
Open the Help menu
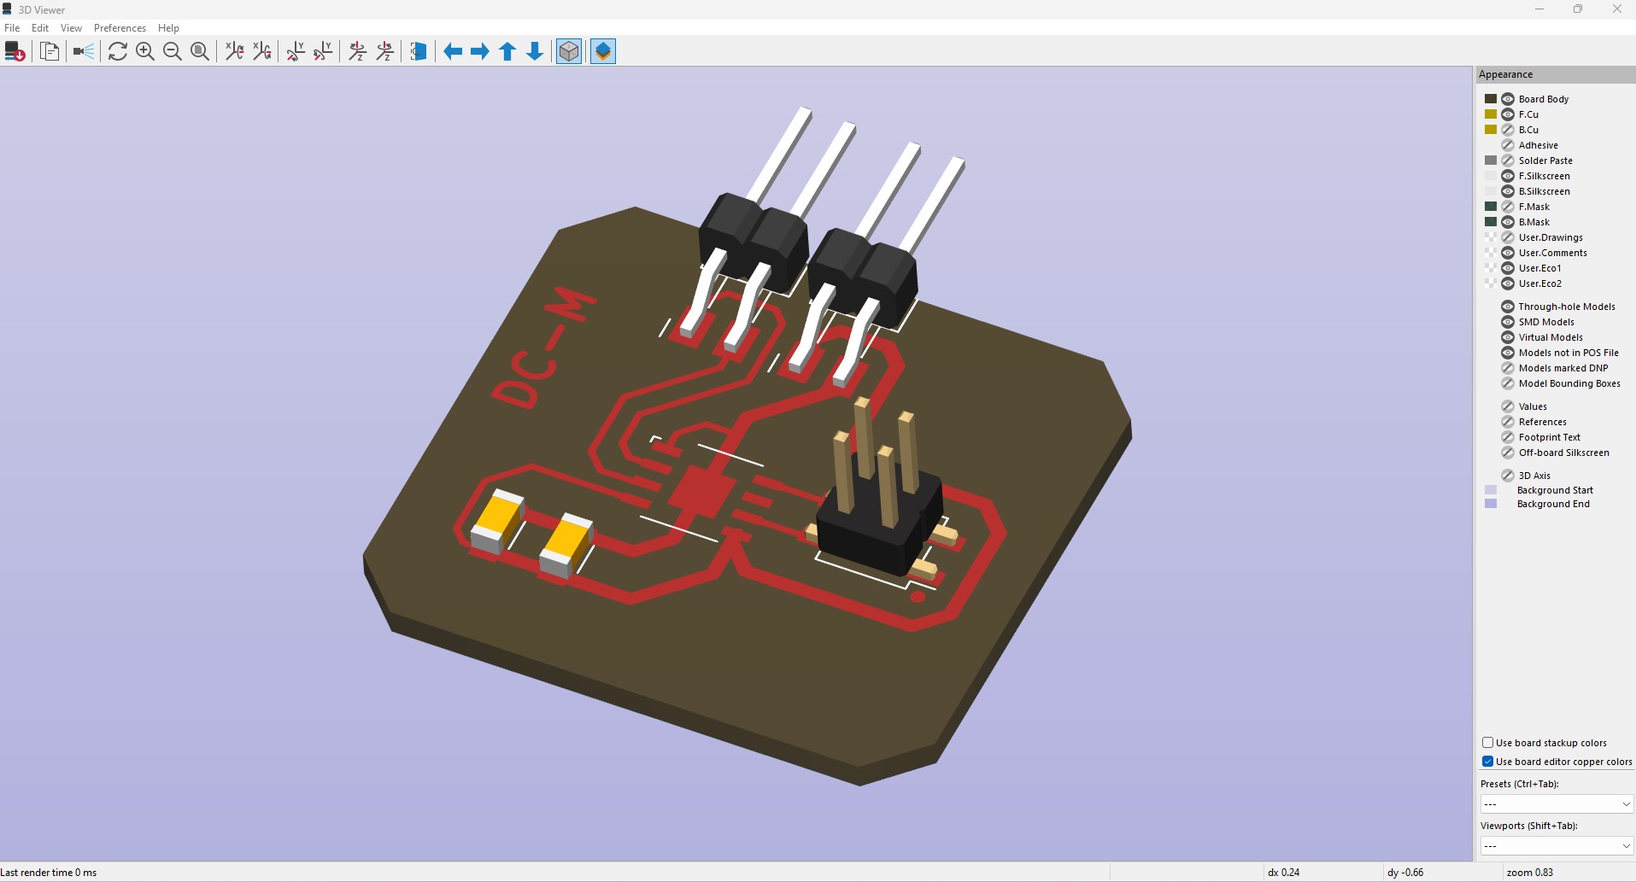click(168, 28)
